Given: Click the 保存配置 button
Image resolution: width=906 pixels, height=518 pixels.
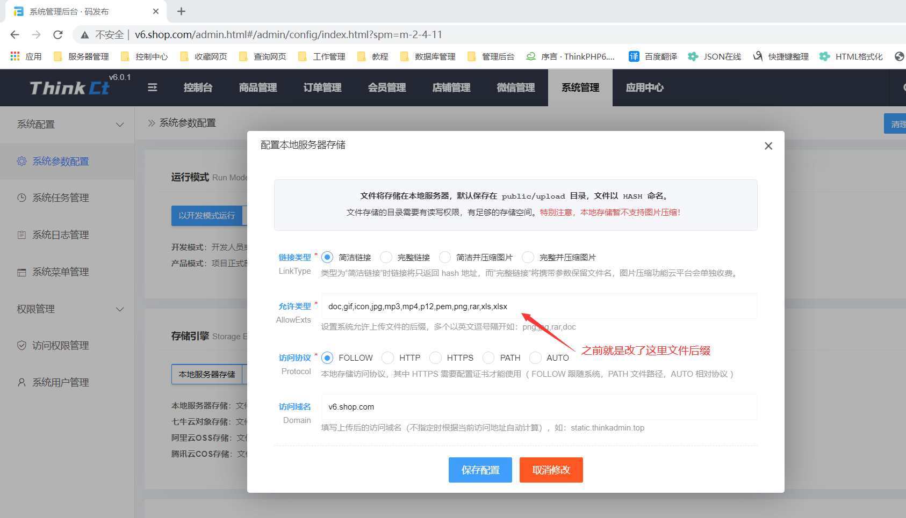Looking at the screenshot, I should click(480, 470).
